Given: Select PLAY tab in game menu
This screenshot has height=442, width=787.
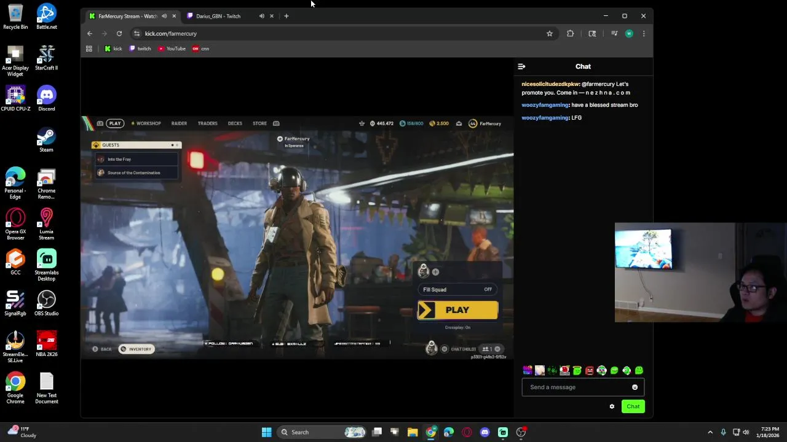Looking at the screenshot, I should point(115,123).
